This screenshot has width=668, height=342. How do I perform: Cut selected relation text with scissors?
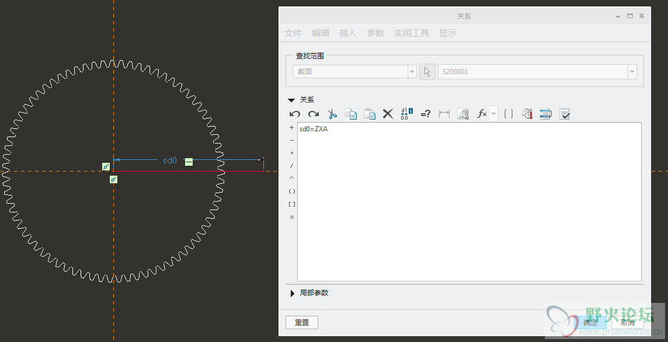point(332,114)
